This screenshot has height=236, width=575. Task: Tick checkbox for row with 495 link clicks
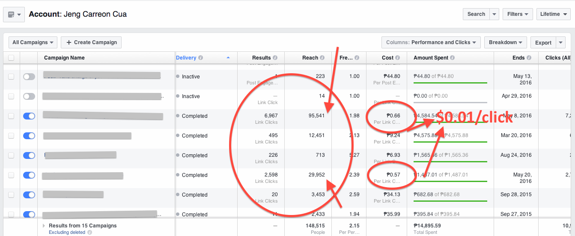point(11,136)
